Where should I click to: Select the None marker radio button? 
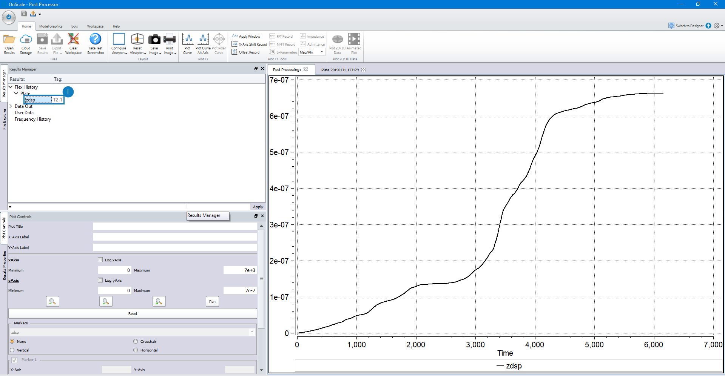[12, 341]
